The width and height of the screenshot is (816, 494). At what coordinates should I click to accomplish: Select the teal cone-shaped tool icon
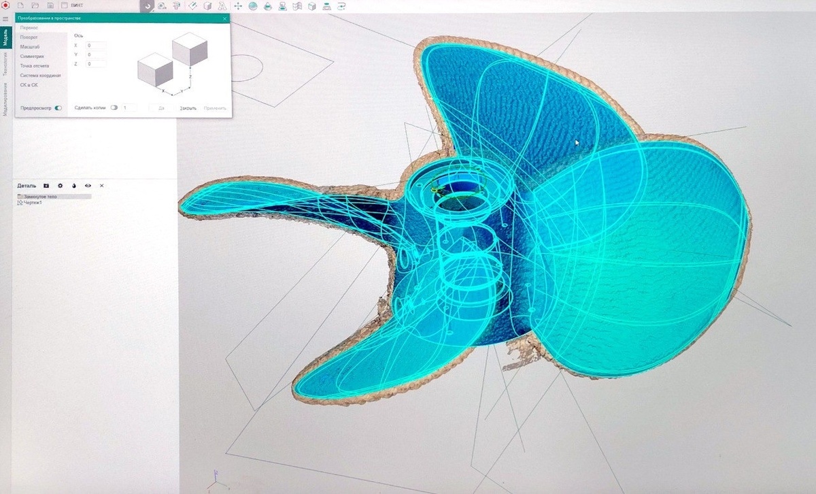[x=267, y=6]
